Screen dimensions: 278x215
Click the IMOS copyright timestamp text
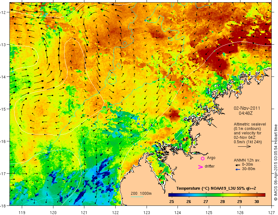[x=275, y=163]
